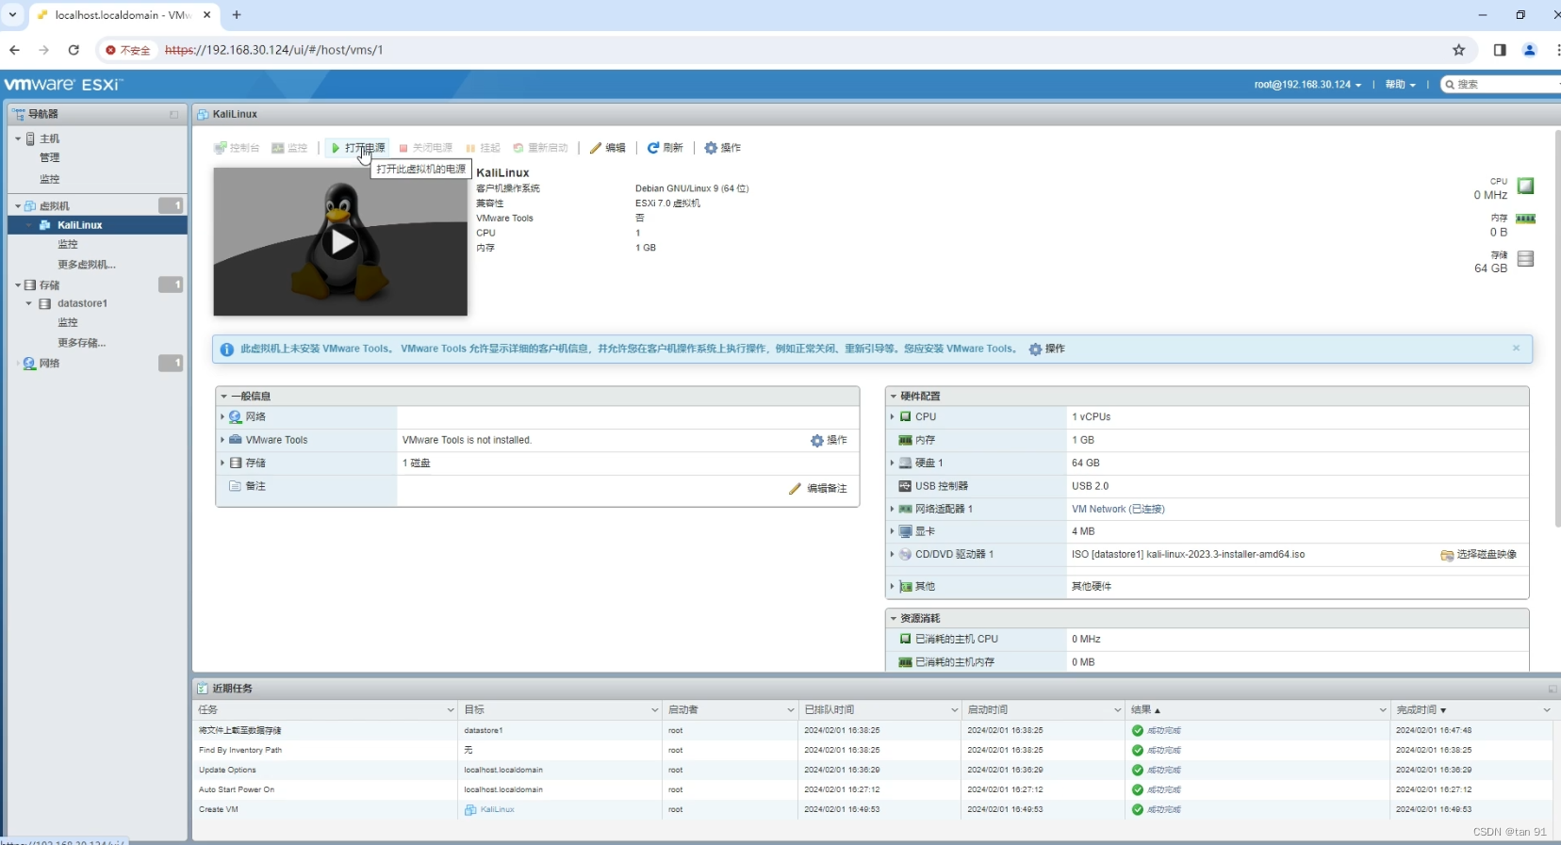Open the 控制台 console button

click(x=237, y=148)
